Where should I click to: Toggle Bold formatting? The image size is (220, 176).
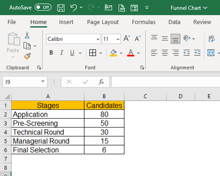point(51,53)
